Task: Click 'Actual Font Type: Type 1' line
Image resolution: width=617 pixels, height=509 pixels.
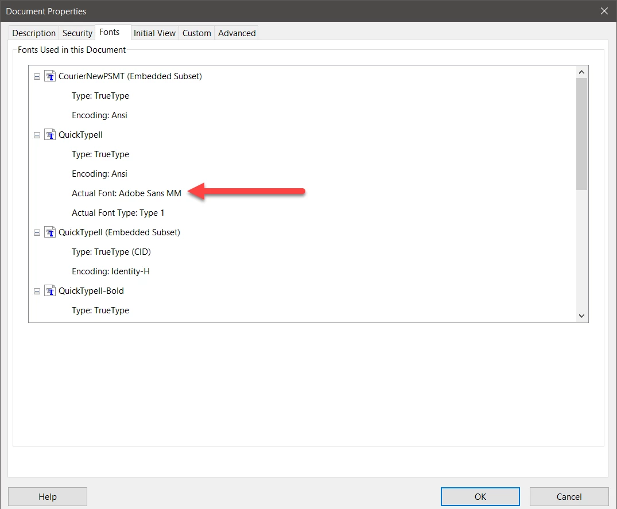Action: [118, 213]
